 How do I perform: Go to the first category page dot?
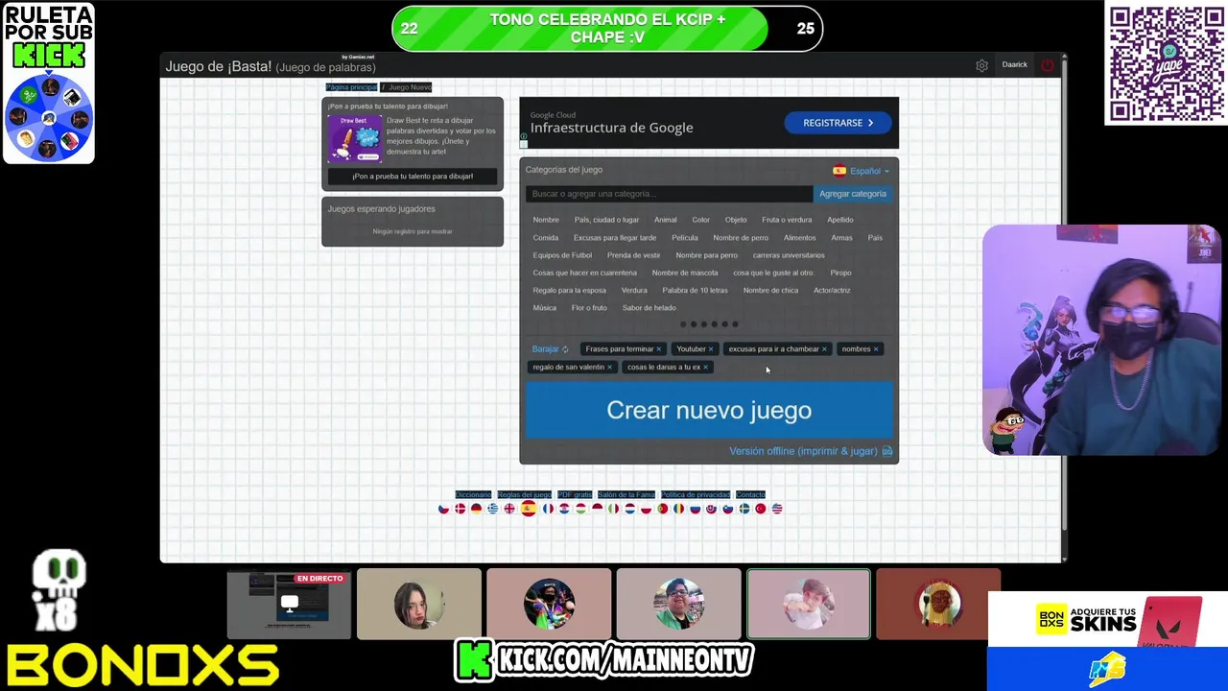tap(683, 324)
